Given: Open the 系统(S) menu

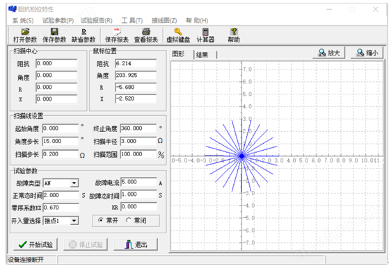Looking at the screenshot, I should (x=23, y=21).
